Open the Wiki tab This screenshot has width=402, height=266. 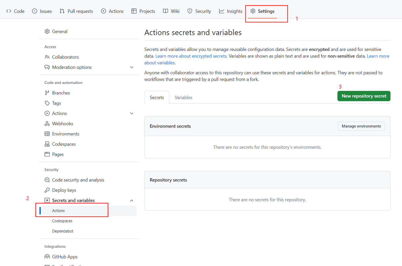point(171,11)
